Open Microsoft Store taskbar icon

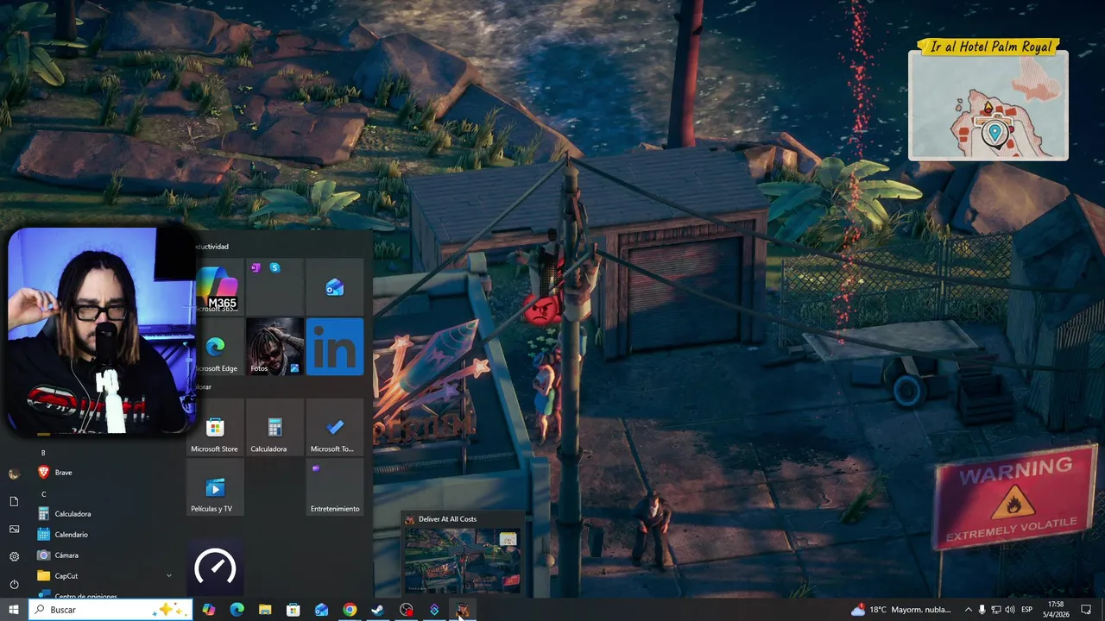(x=294, y=610)
